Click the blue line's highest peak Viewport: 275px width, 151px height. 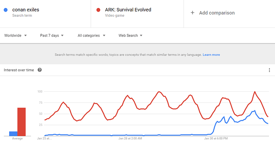click(255, 111)
